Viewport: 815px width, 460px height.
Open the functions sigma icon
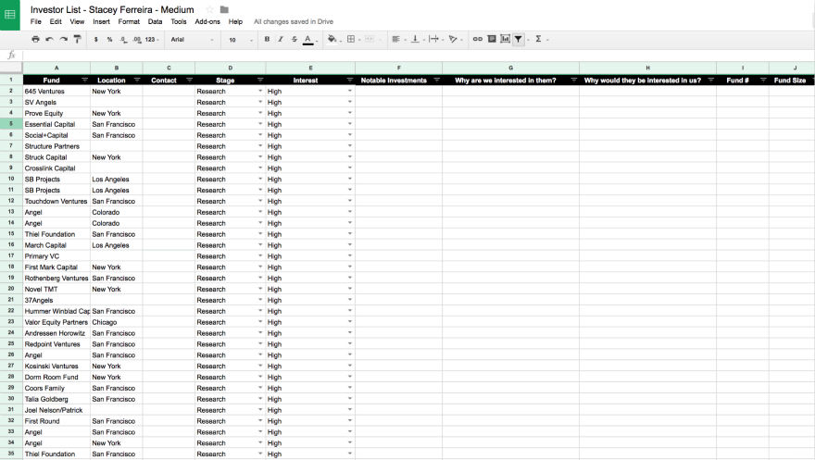tap(538, 40)
